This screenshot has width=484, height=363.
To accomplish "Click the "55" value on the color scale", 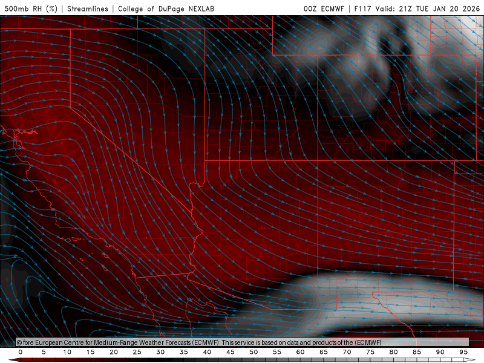I will [x=276, y=352].
